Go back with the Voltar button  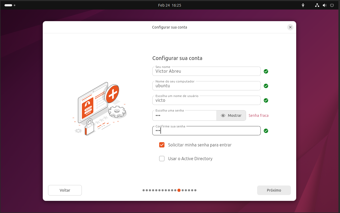click(x=65, y=190)
